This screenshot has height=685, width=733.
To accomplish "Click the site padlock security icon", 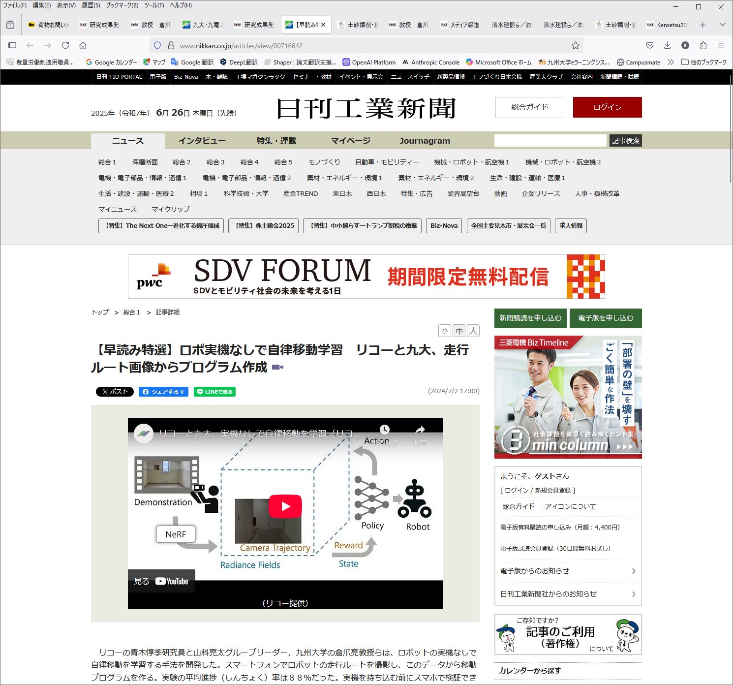I will tap(171, 45).
